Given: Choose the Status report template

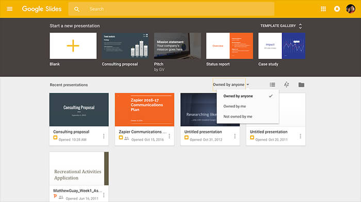Looking at the screenshot, I should [x=229, y=46].
